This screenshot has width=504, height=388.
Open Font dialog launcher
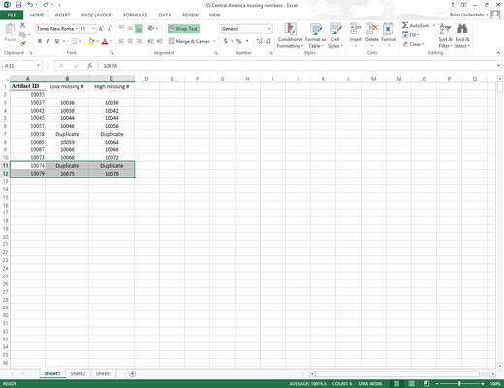pyautogui.click(x=112, y=53)
